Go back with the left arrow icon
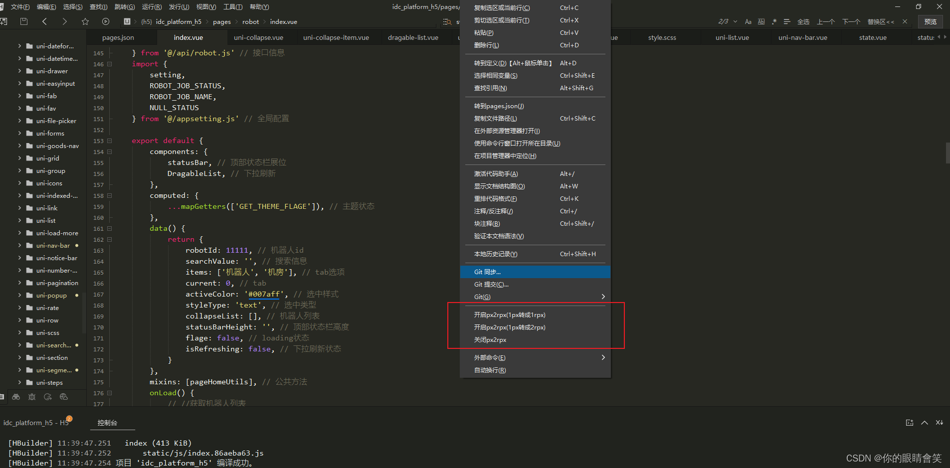This screenshot has width=950, height=468. pos(44,21)
